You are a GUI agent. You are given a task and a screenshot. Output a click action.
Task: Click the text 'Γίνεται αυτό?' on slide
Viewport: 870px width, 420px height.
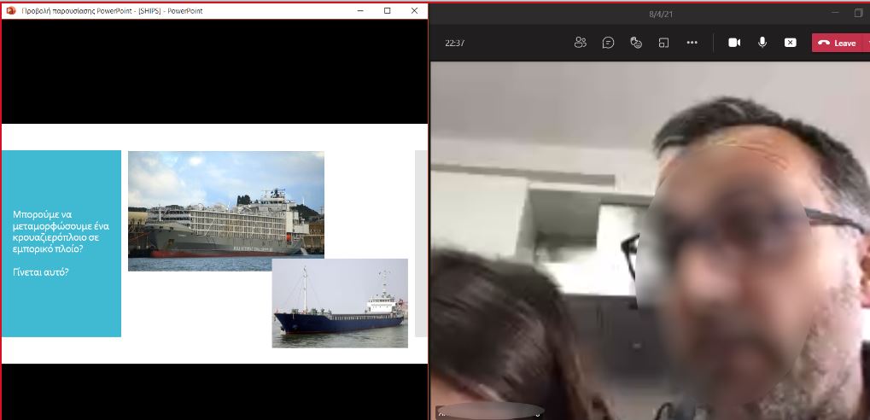(40, 272)
